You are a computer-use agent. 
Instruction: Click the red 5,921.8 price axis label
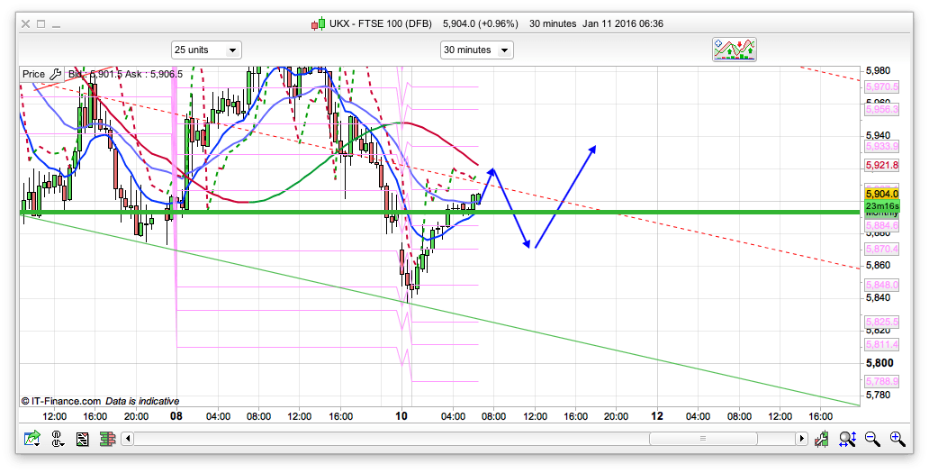coord(882,166)
